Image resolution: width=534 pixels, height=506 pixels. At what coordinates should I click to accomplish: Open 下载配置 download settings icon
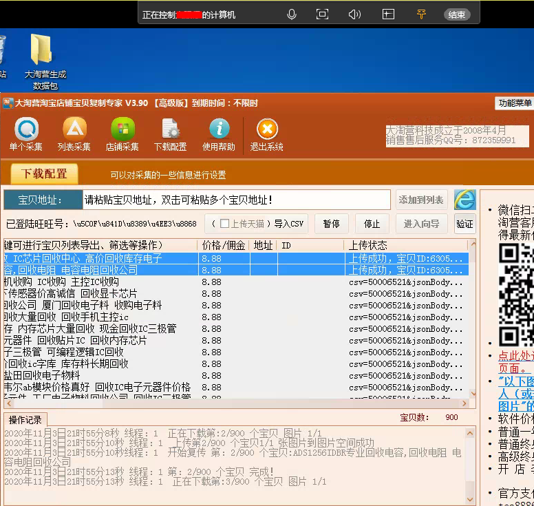point(170,134)
